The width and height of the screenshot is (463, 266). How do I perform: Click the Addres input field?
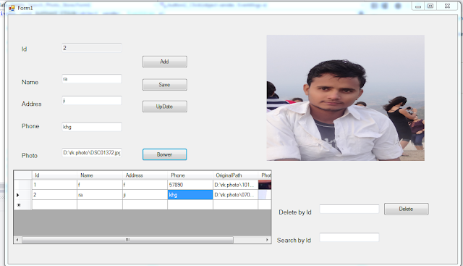[x=92, y=100]
